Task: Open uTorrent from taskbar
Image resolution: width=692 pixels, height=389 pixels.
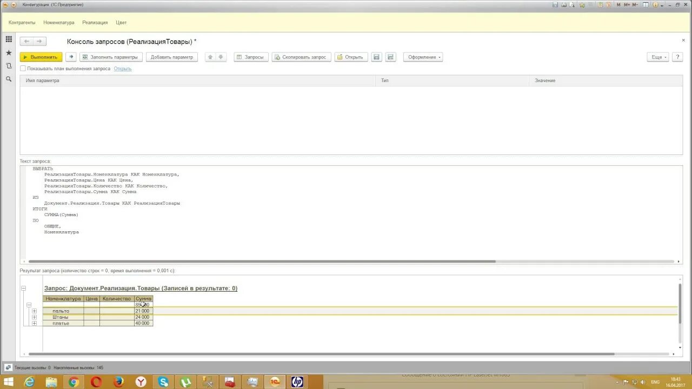Action: pos(185,381)
